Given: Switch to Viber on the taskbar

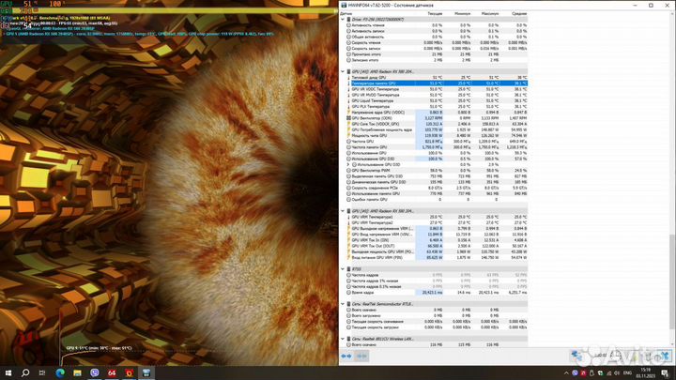Looking at the screenshot, I should click(95, 372).
